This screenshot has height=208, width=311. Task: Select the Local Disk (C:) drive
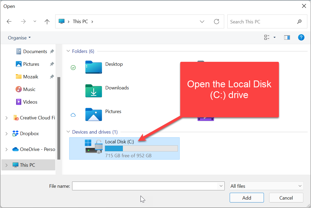(x=124, y=148)
